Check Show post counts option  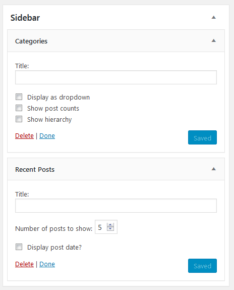click(19, 108)
